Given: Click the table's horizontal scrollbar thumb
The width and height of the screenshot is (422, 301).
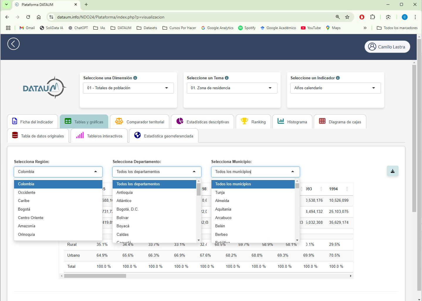Looking at the screenshot, I should [95, 276].
